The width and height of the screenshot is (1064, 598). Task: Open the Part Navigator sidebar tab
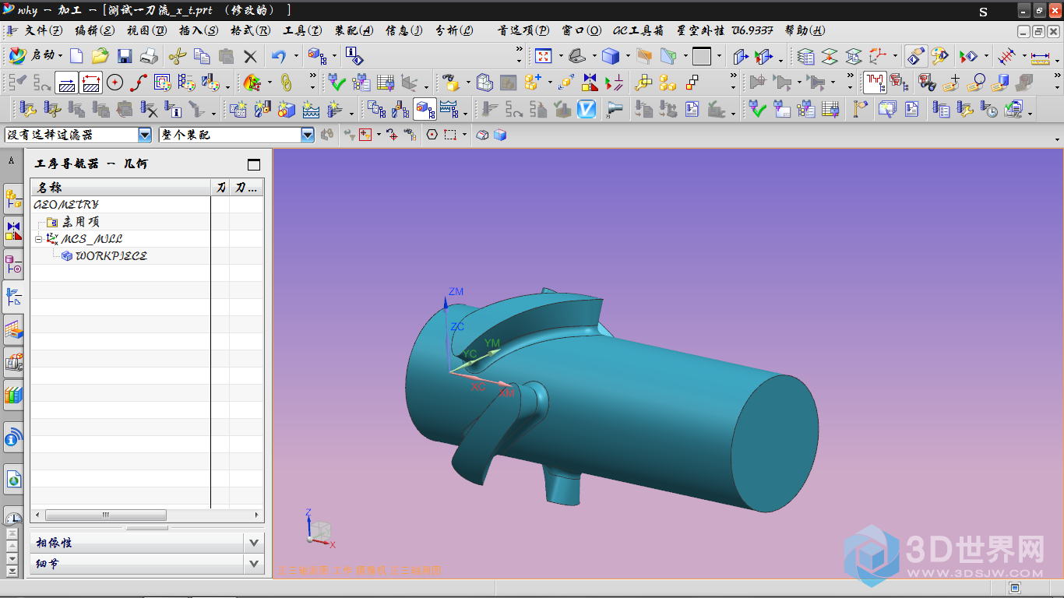point(13,265)
